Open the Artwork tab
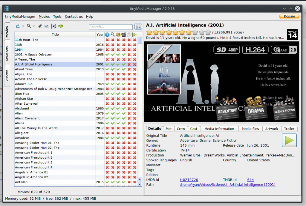The image size is (306, 206). click(271, 129)
